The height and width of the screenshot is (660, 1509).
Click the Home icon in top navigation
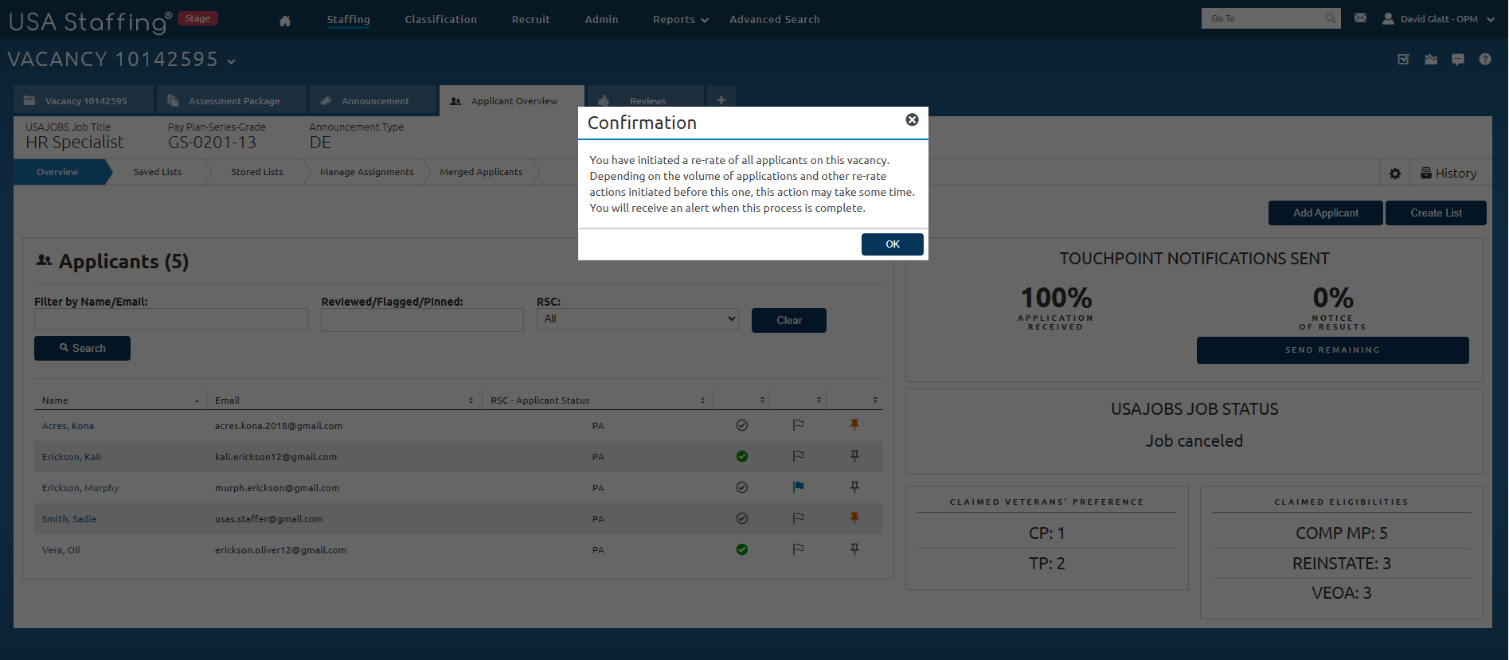285,21
